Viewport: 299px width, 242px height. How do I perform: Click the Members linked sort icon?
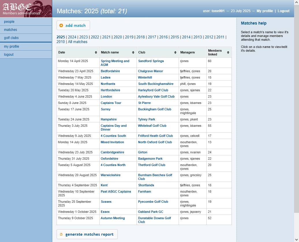228,52
